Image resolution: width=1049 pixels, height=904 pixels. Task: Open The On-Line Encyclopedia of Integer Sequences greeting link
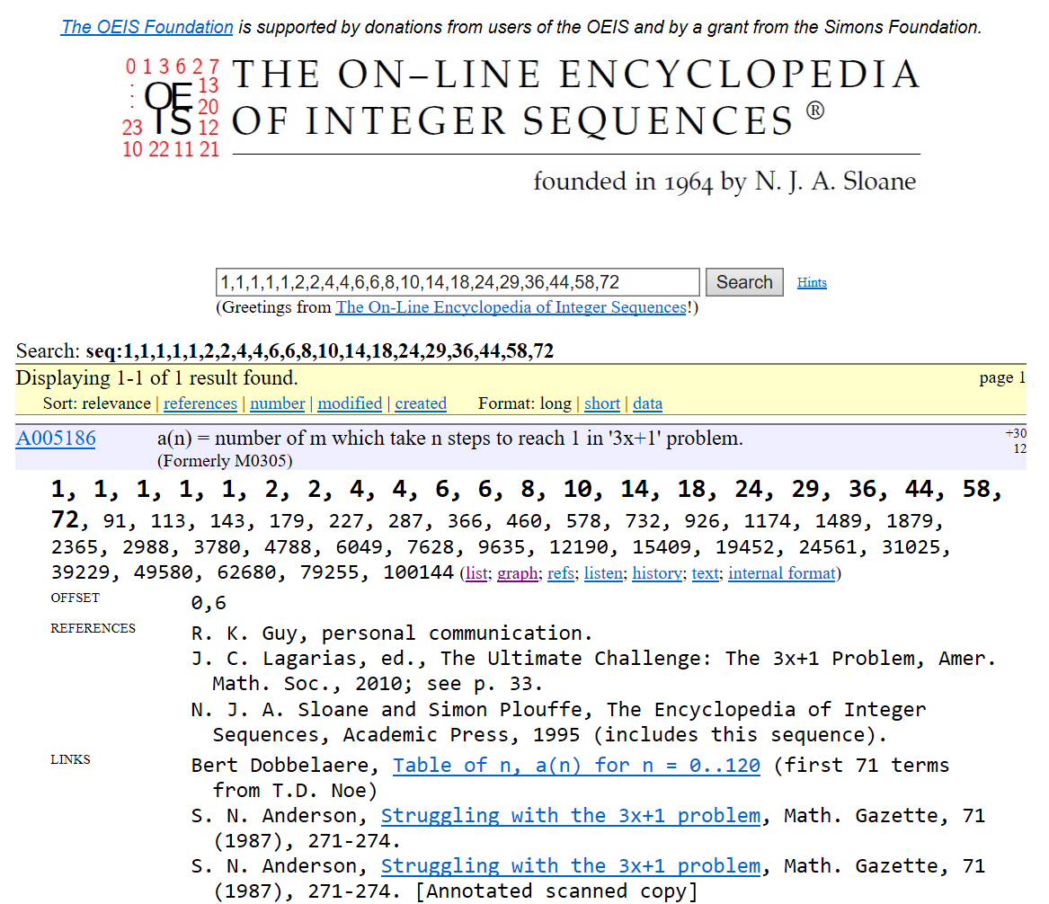[x=511, y=307]
